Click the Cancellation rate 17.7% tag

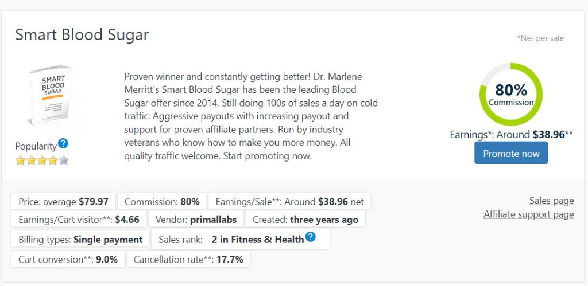188,259
